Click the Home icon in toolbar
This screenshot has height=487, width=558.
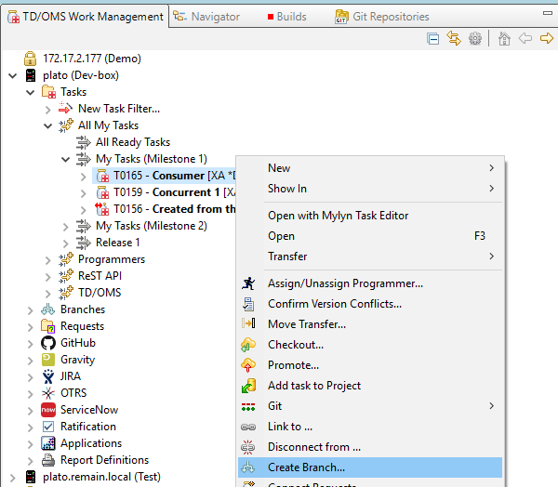pyautogui.click(x=504, y=38)
